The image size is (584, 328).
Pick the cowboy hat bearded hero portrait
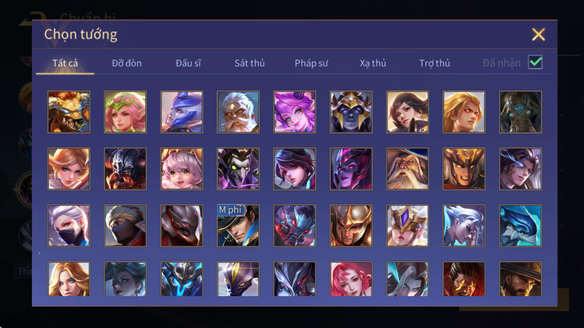click(520, 279)
